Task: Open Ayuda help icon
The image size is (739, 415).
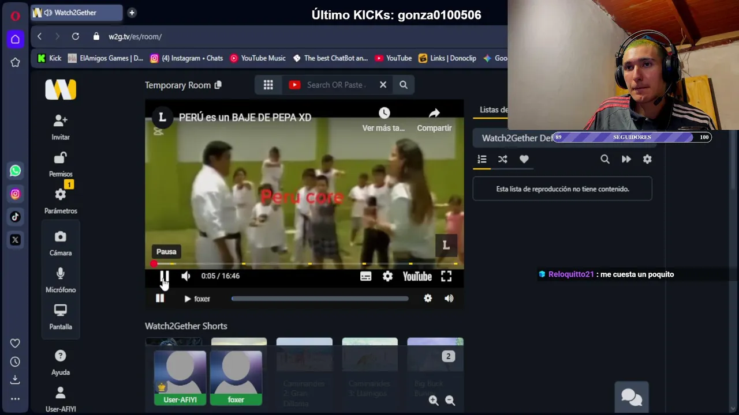Action: click(x=61, y=363)
